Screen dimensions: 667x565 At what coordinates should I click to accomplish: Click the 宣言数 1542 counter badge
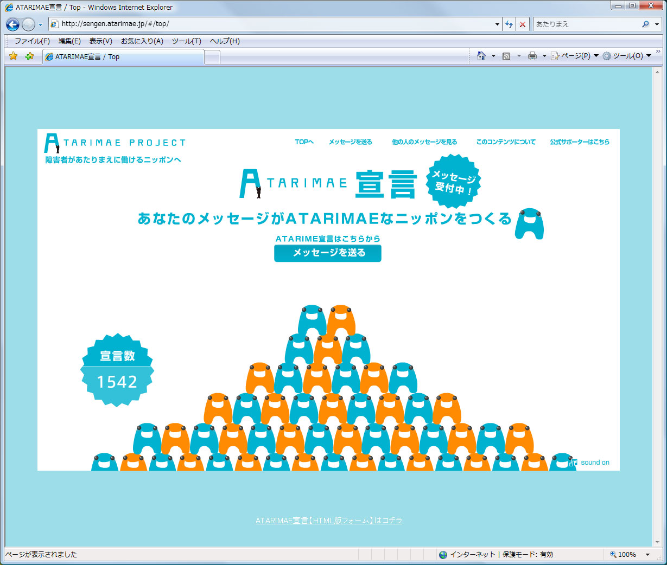[117, 370]
